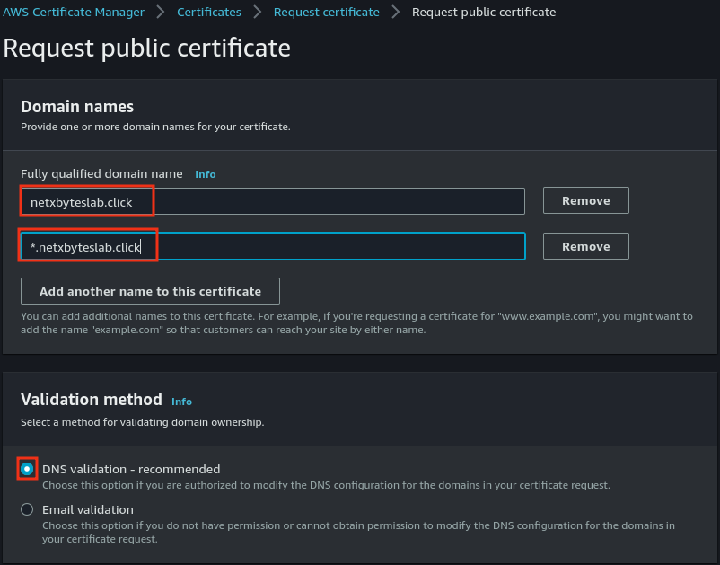Open Info link beside Validation method
The height and width of the screenshot is (565, 720).
[x=182, y=402]
